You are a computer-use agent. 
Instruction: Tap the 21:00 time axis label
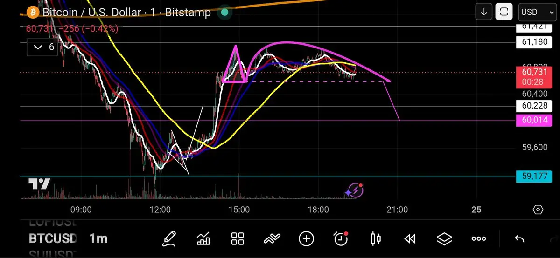(397, 210)
